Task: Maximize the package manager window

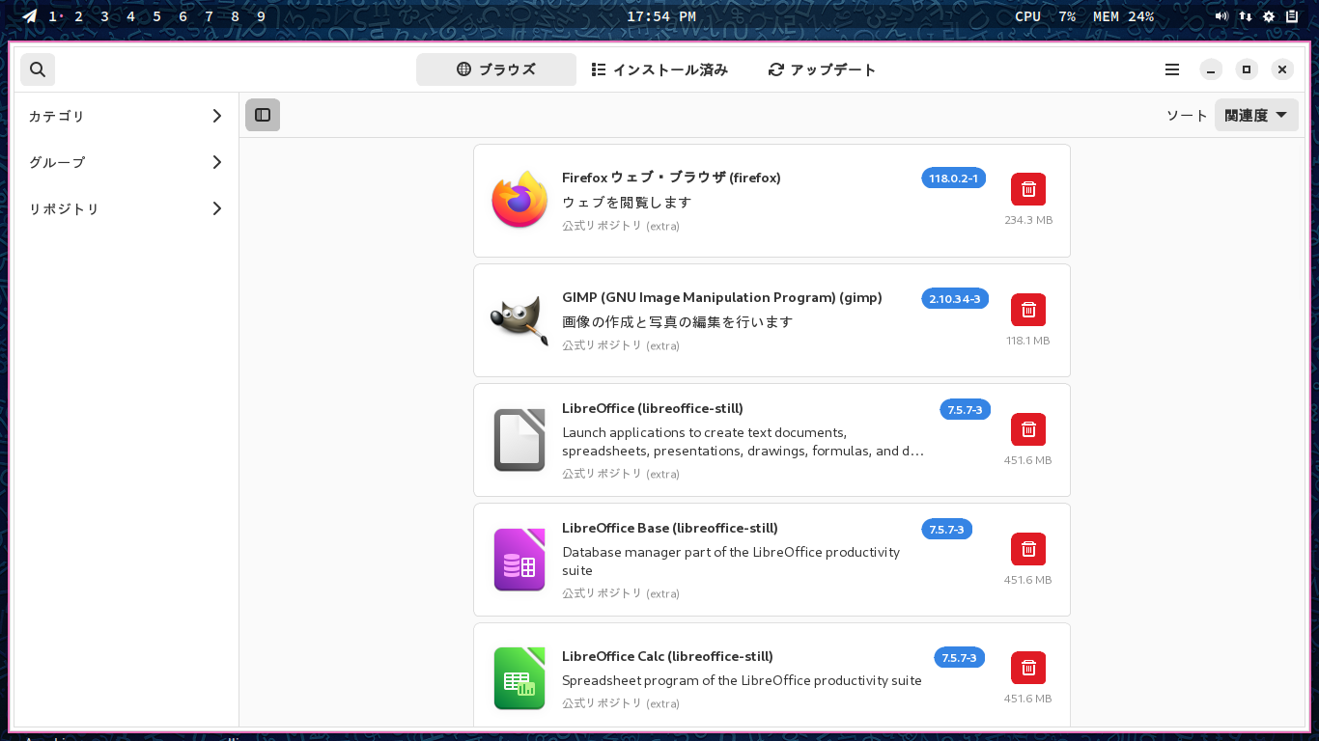Action: click(1247, 69)
